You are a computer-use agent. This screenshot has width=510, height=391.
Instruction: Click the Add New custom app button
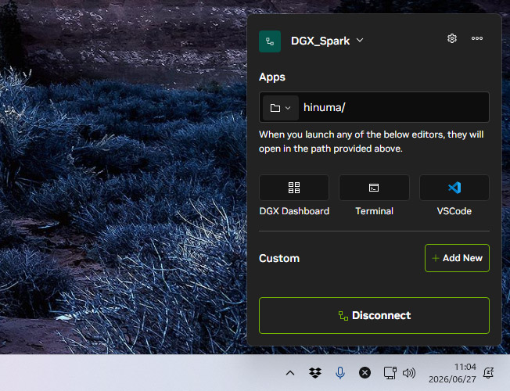[457, 258]
